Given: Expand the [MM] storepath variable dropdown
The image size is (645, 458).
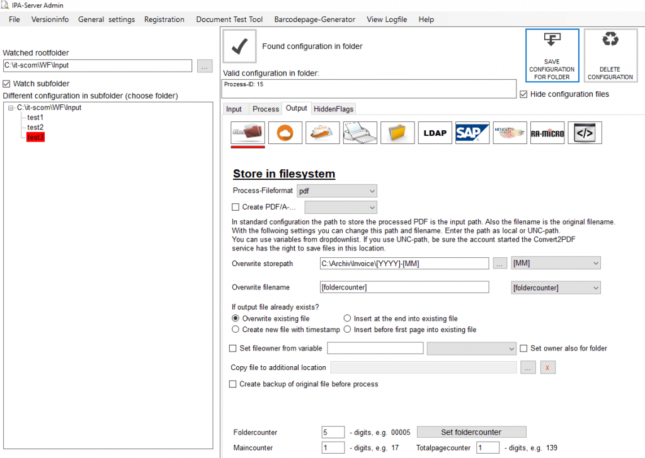Looking at the screenshot, I should coord(556,263).
